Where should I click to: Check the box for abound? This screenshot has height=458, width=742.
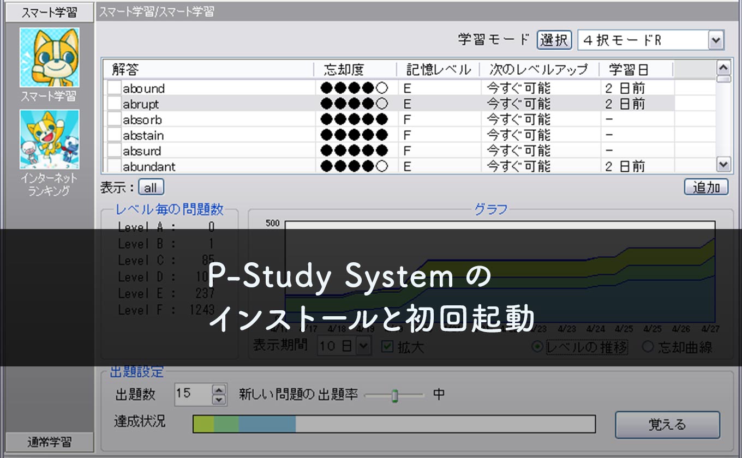pyautogui.click(x=114, y=88)
